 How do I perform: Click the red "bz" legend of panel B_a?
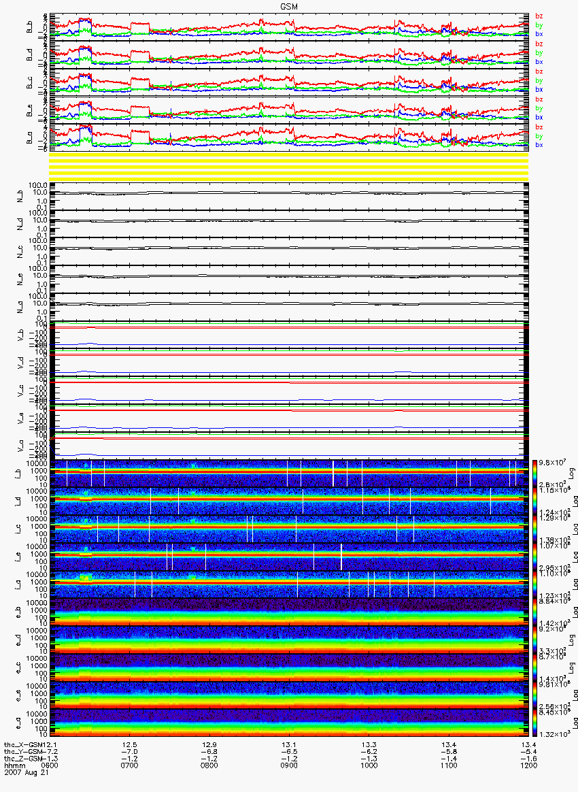point(539,127)
